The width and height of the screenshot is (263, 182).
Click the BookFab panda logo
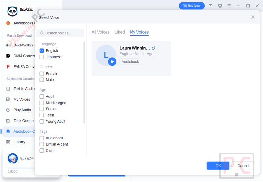12,12
